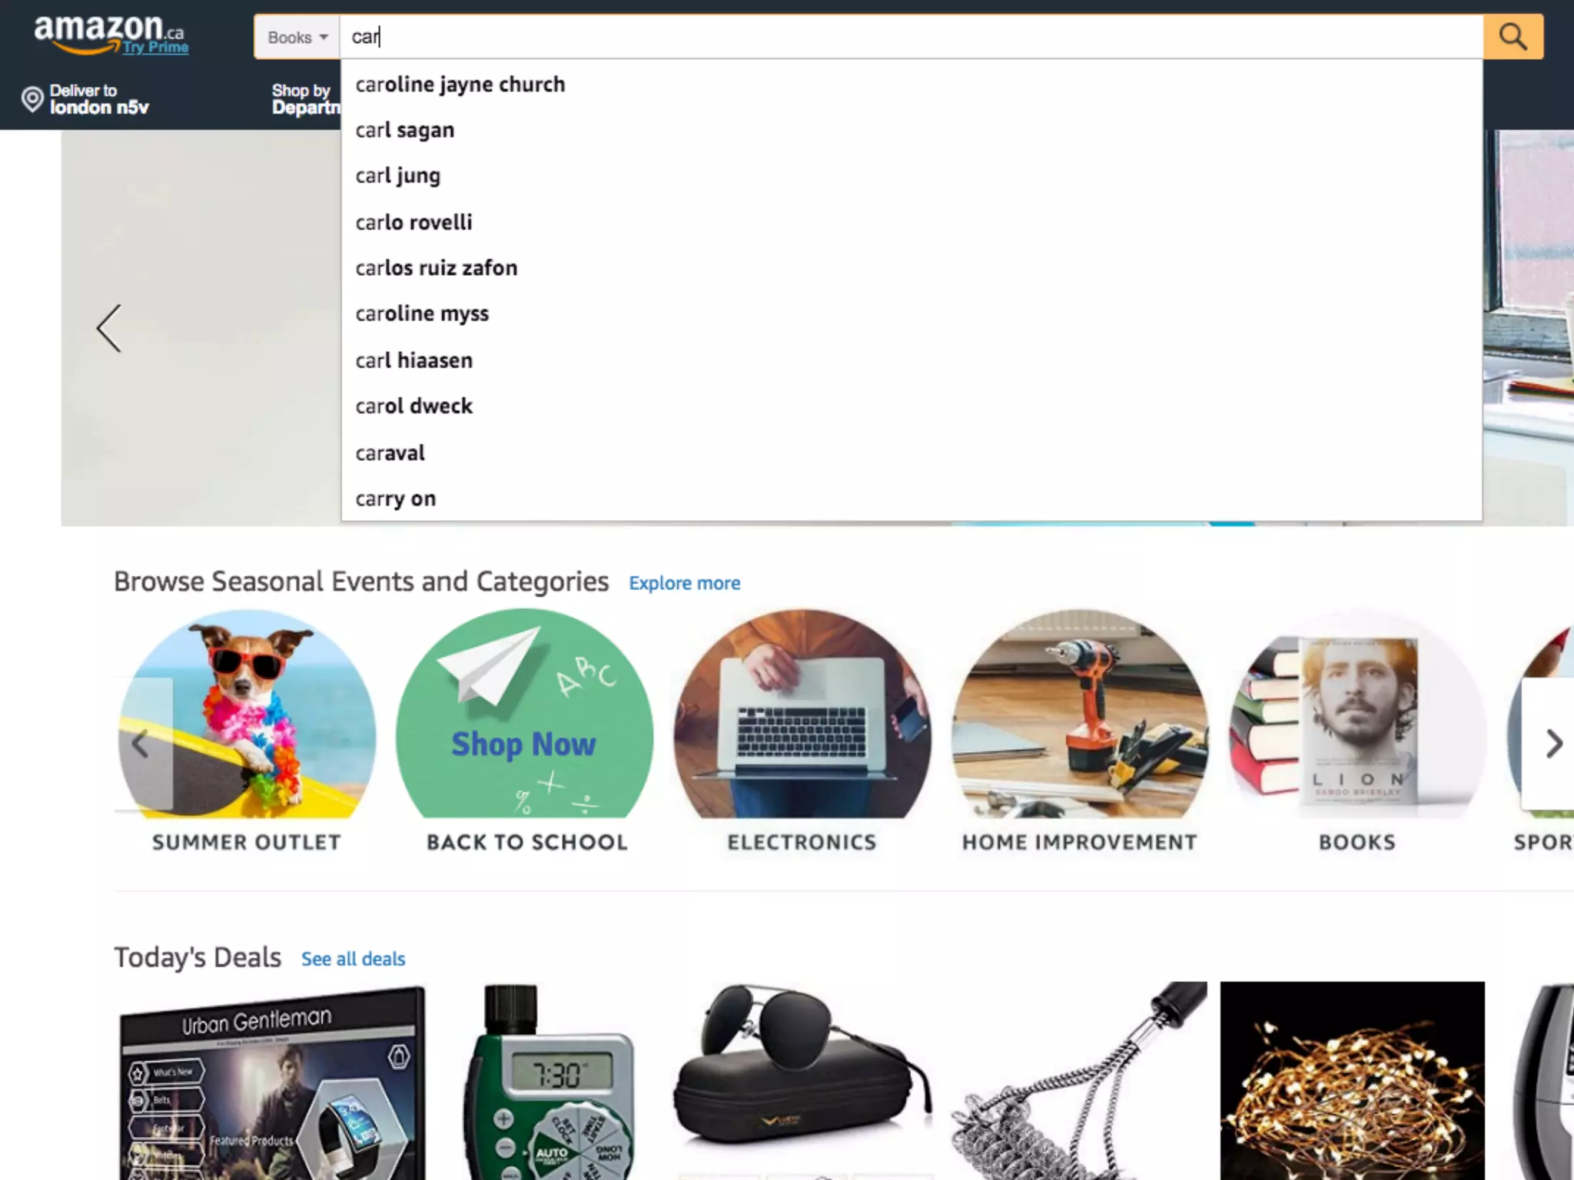Viewport: 1574px width, 1180px height.
Task: Click the See all deals link
Action: pos(353,959)
